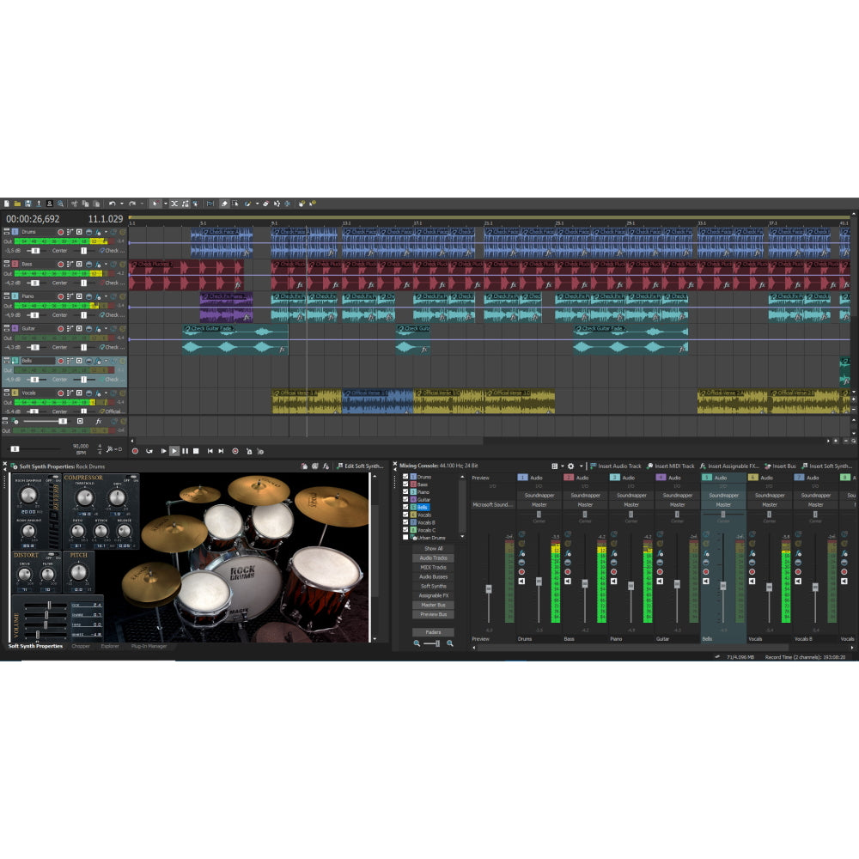Click the Insert MIDI Track icon

(649, 466)
